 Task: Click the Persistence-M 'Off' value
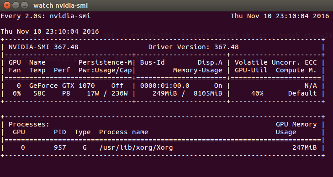117,86
